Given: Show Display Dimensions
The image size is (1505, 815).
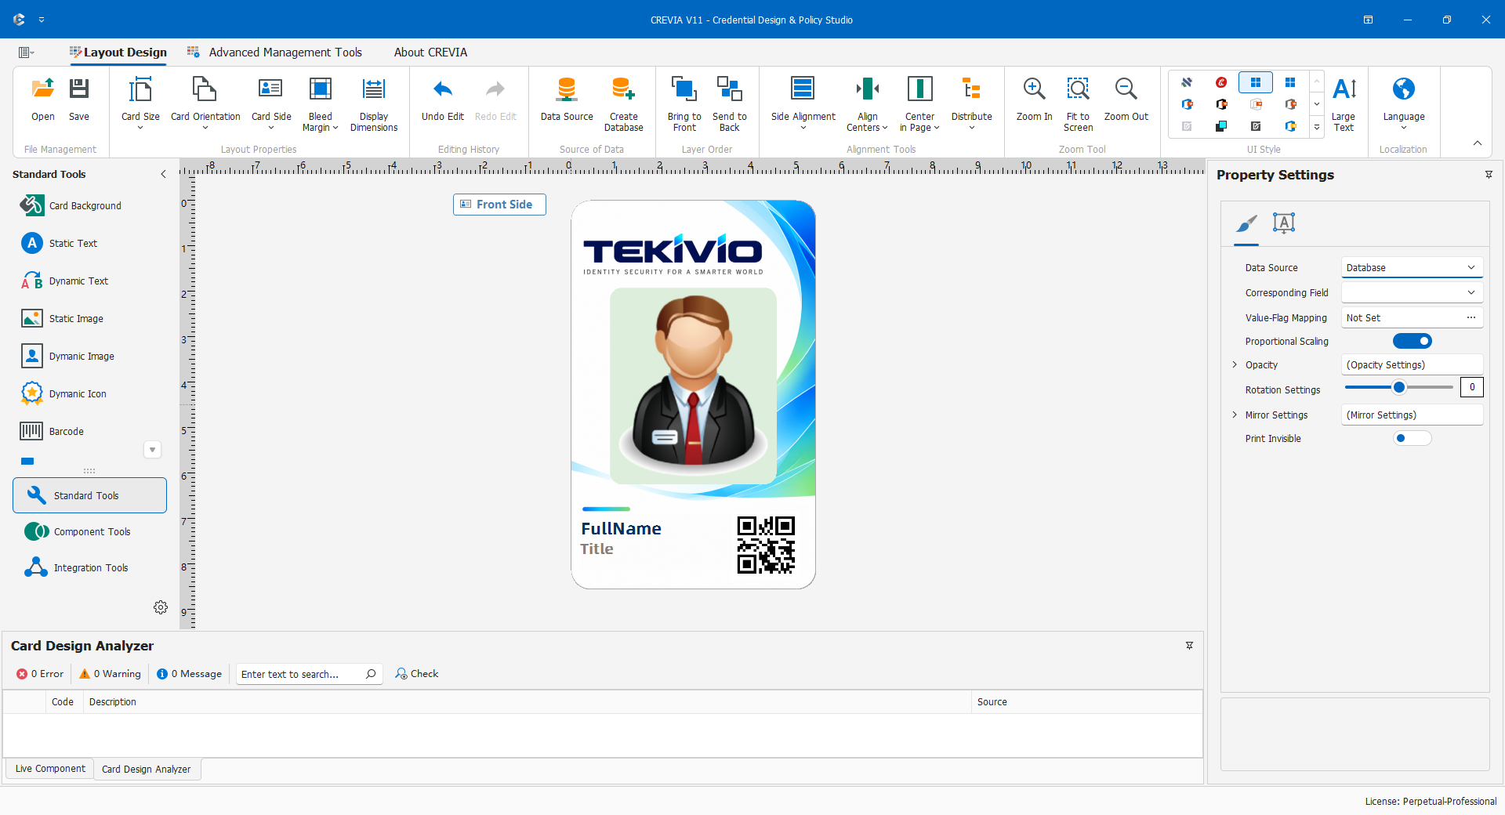Looking at the screenshot, I should (374, 104).
